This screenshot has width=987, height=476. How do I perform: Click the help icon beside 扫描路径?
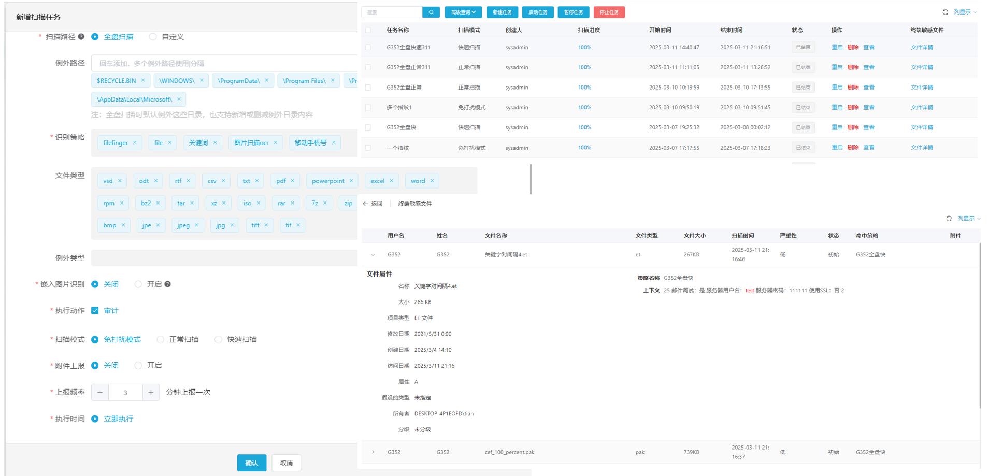tap(81, 37)
